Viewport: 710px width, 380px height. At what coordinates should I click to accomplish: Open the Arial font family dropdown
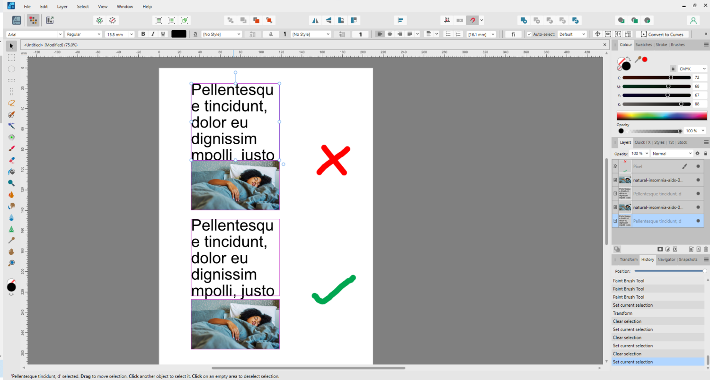click(x=35, y=34)
